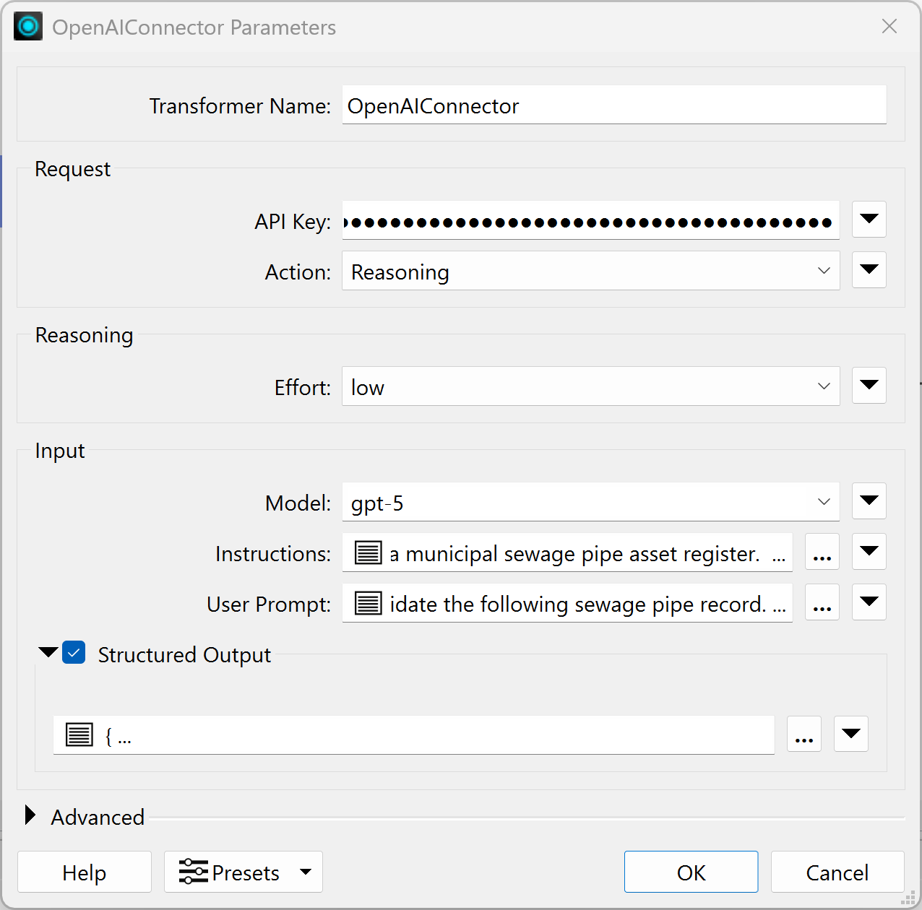Click the Help button
This screenshot has width=922, height=910.
(x=84, y=872)
